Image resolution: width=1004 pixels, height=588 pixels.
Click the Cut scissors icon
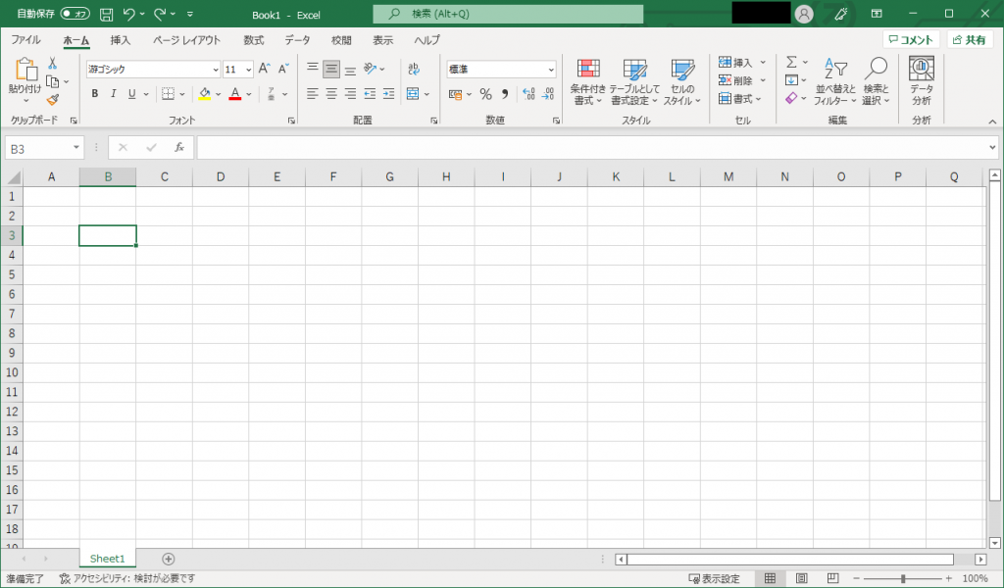[x=53, y=64]
